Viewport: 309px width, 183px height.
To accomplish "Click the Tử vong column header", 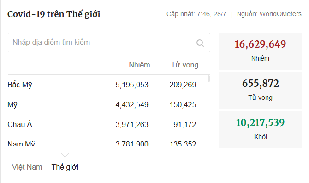I will pyautogui.click(x=184, y=65).
